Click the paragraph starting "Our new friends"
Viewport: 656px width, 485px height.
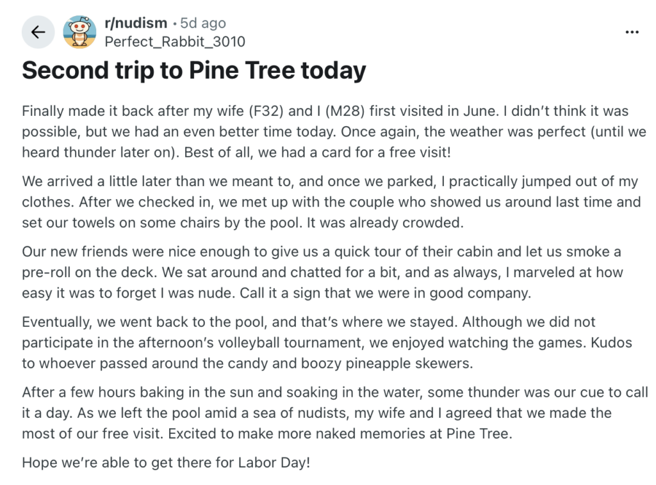tap(323, 273)
